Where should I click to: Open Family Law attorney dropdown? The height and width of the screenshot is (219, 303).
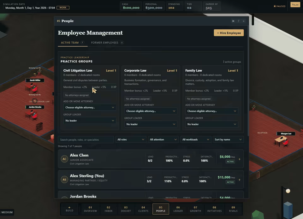point(211,111)
